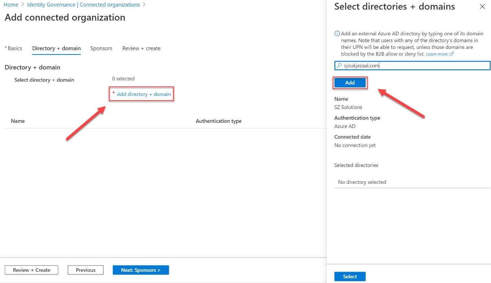Close the Select directories + domains panel

(482, 7)
